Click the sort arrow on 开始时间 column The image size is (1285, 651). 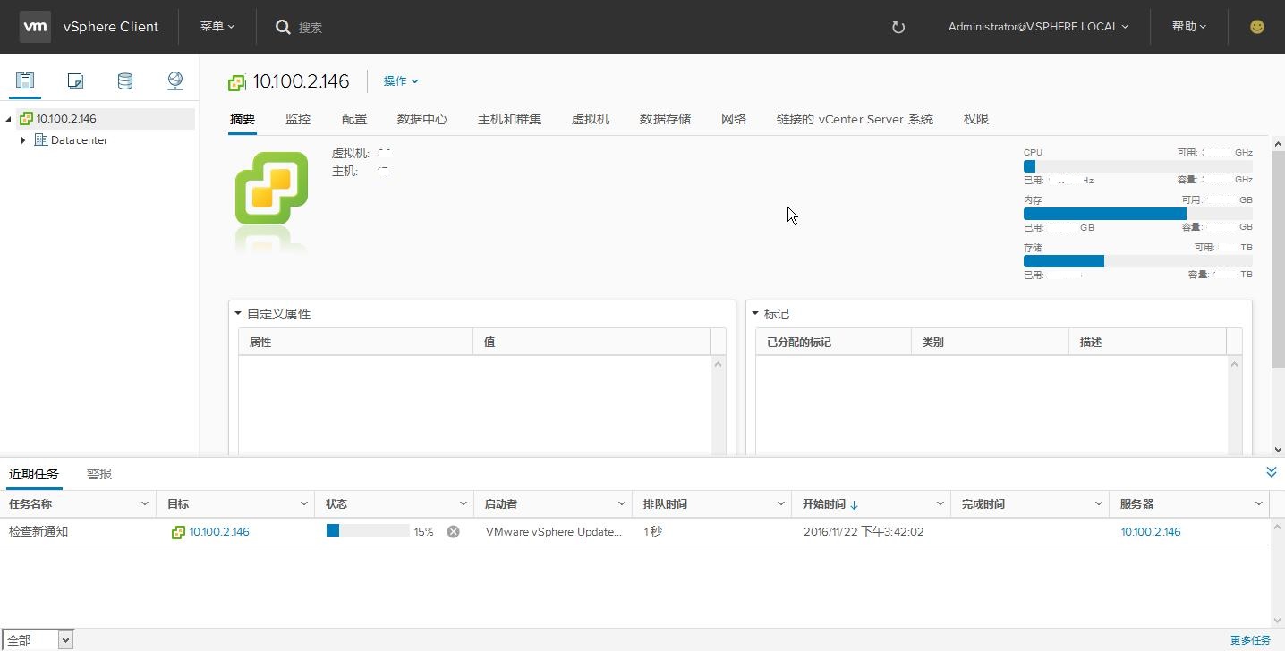(x=854, y=505)
